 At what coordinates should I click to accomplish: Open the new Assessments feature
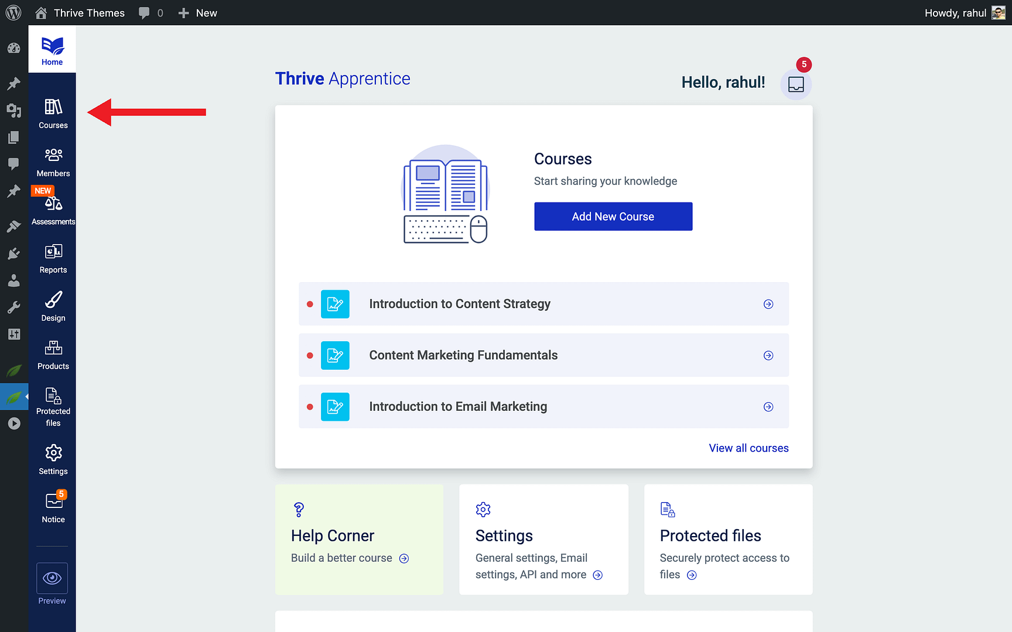(52, 208)
